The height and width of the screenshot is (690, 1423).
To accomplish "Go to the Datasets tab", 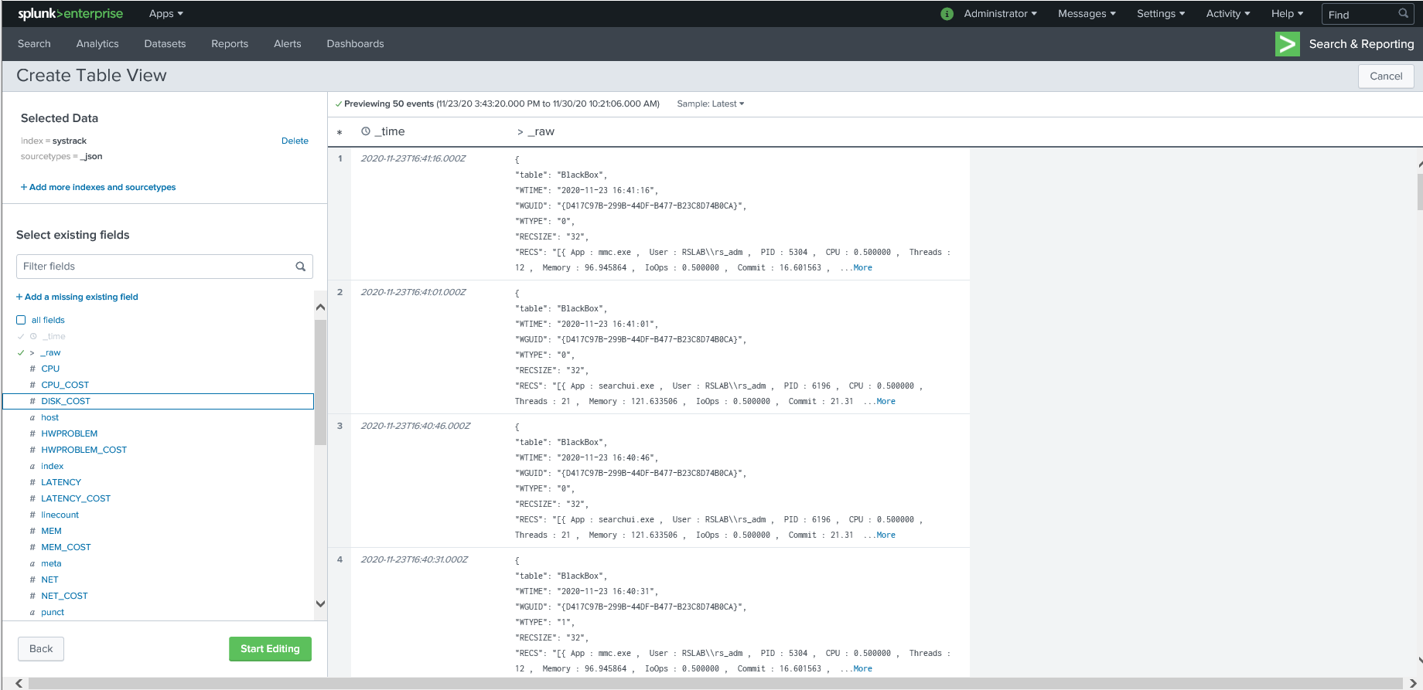I will pyautogui.click(x=165, y=44).
